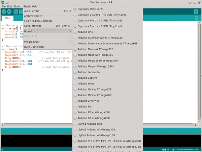Select Arduino Leonardo board

[x=108, y=72]
